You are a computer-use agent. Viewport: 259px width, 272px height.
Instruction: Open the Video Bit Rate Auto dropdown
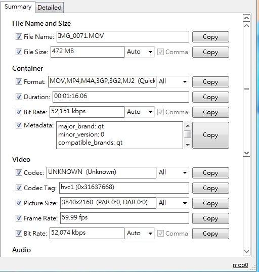140,233
